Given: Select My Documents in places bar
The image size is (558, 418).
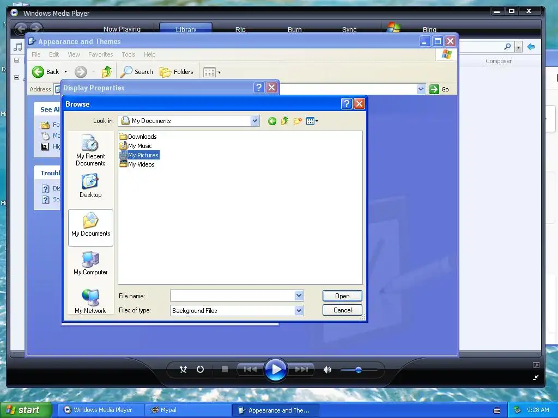Looking at the screenshot, I should 90,228.
